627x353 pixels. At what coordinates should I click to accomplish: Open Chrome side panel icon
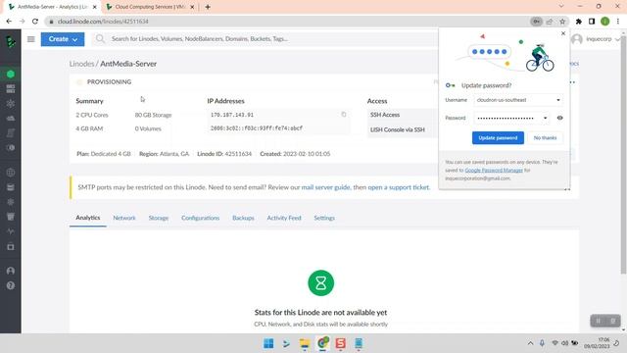pos(592,22)
